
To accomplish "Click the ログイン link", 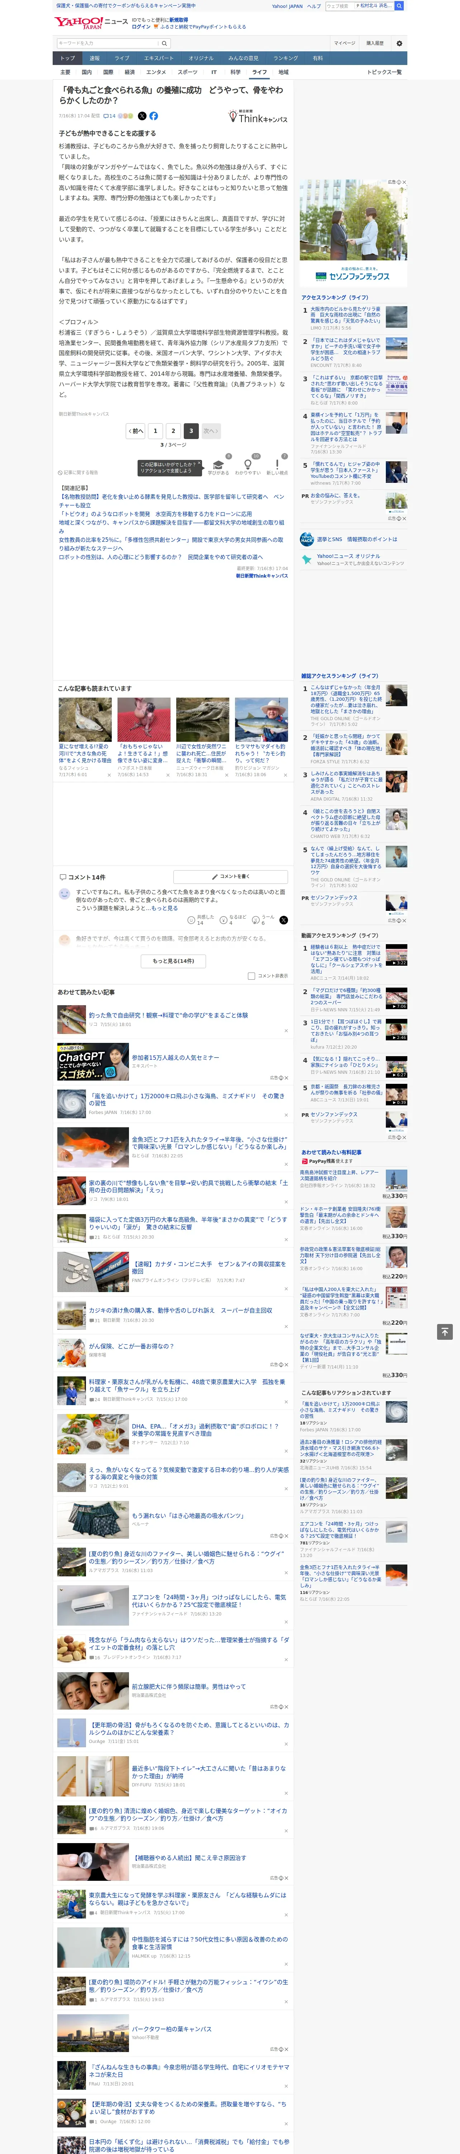I will (x=141, y=27).
